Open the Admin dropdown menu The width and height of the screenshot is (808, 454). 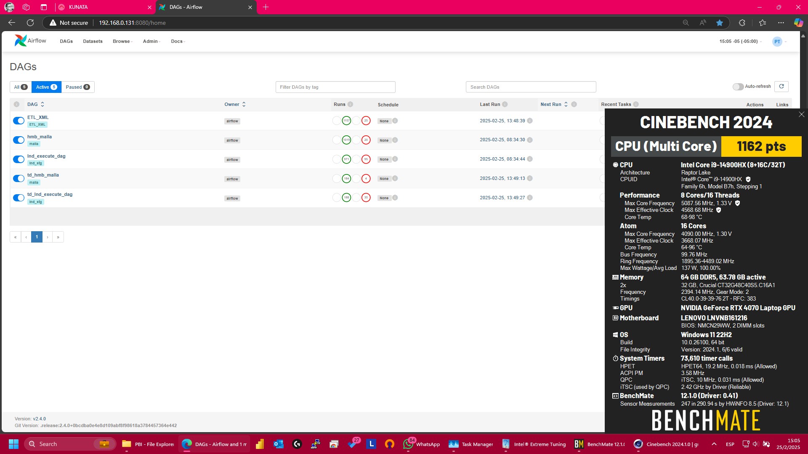point(151,41)
